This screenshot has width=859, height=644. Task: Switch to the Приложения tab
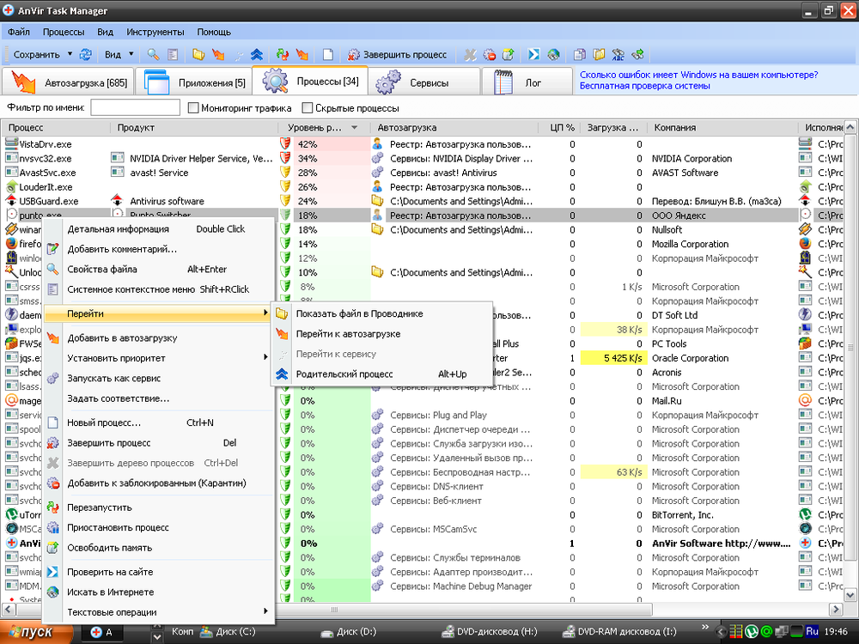tap(194, 82)
